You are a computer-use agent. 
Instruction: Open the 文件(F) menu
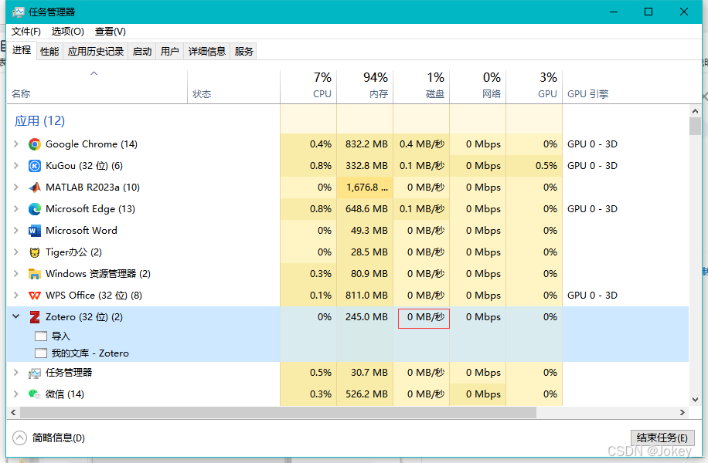26,32
